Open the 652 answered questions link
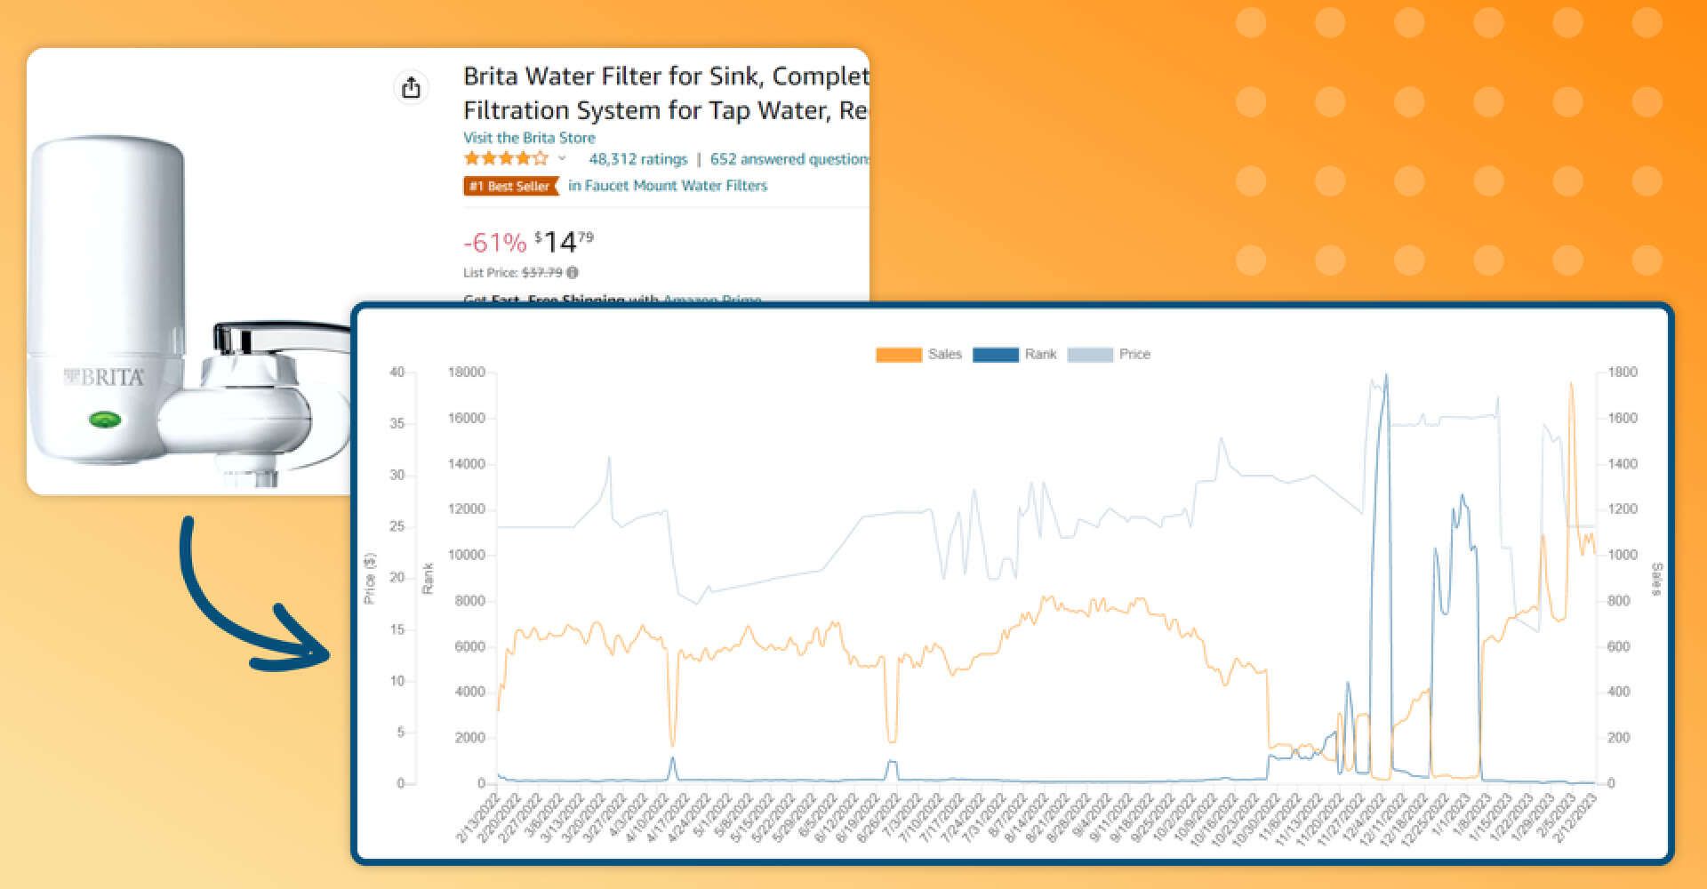Screen dimensions: 1707x889 tap(789, 159)
